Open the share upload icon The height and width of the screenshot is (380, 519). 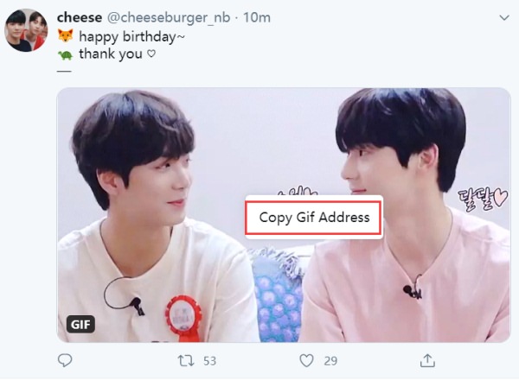[427, 360]
